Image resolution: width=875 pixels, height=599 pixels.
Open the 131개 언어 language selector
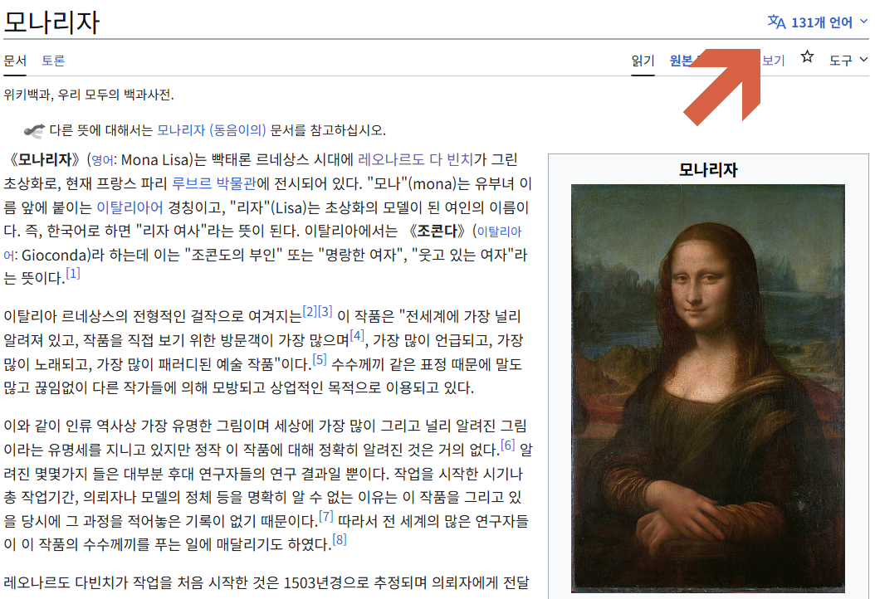click(818, 22)
